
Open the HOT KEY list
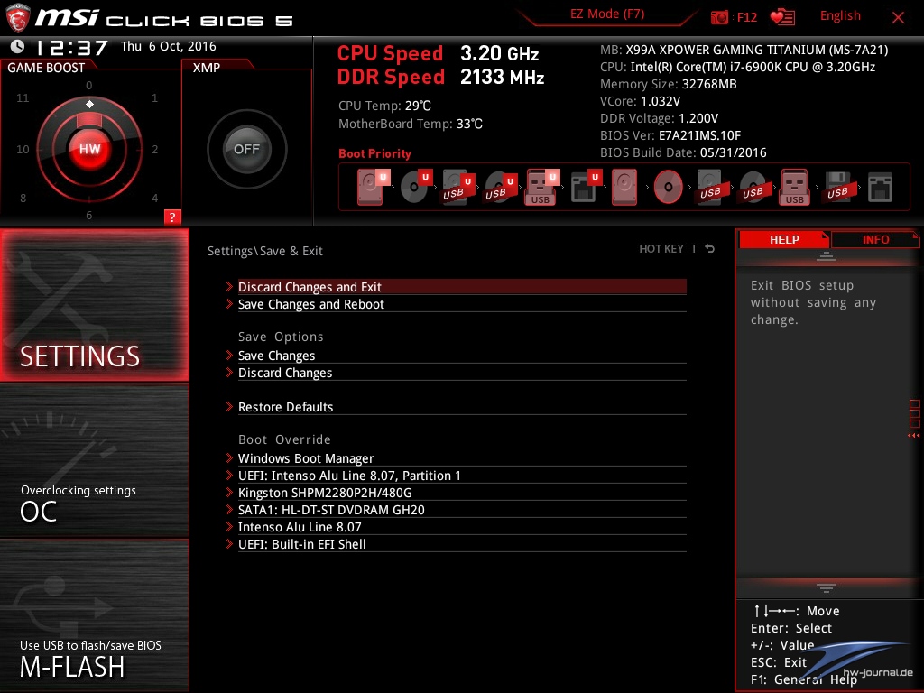click(661, 249)
